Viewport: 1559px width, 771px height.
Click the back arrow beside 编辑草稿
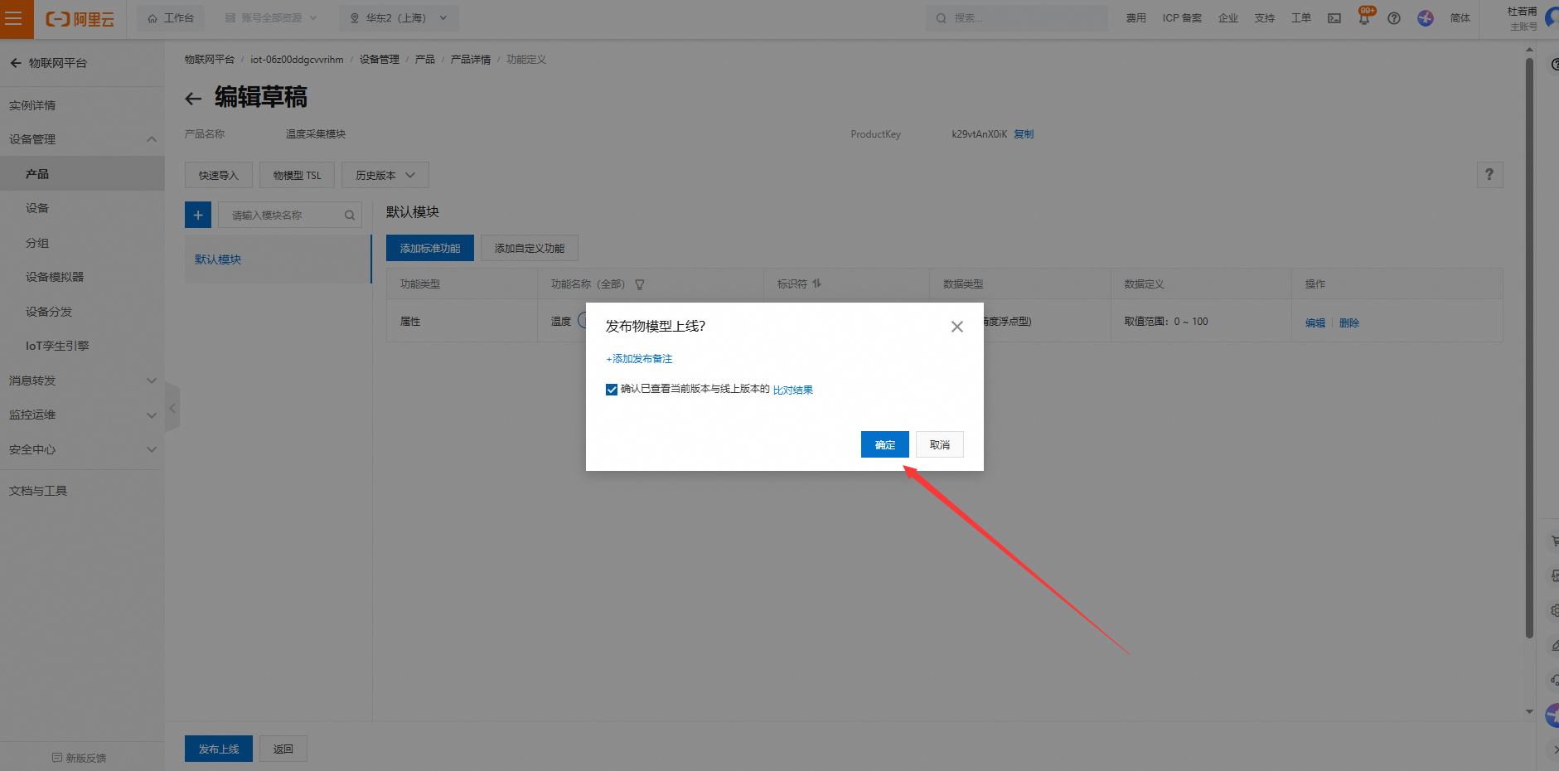tap(193, 99)
